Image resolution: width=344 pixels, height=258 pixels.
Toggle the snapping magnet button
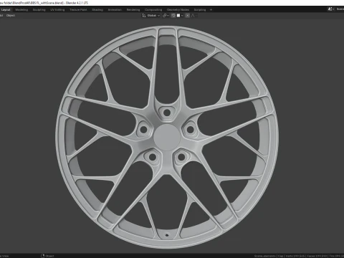point(173,16)
